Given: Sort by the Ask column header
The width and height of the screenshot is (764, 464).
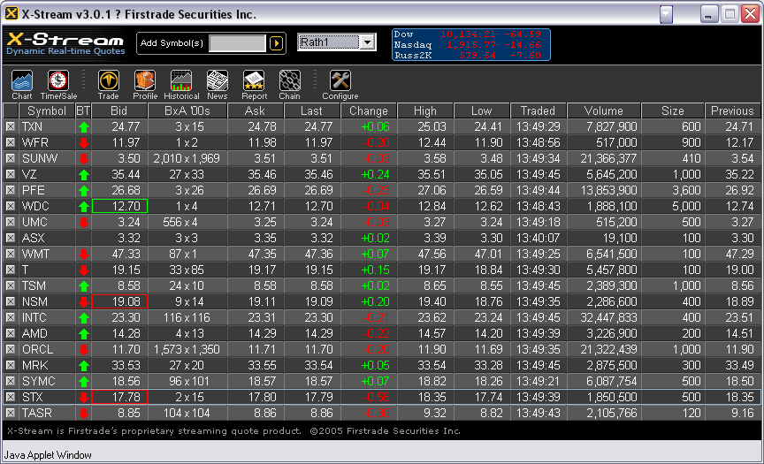Looking at the screenshot, I should click(255, 111).
